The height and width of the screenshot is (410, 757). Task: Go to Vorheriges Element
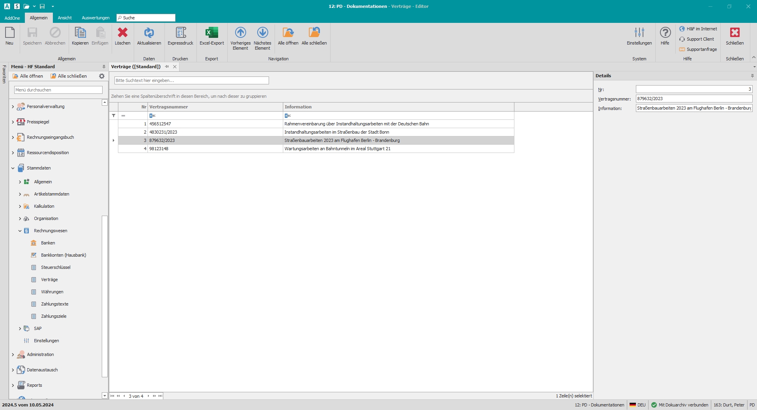[x=240, y=33]
